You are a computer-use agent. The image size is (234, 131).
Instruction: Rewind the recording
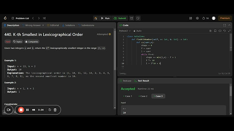pos(33,110)
